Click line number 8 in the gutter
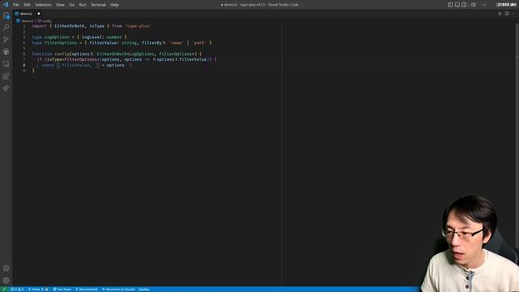Image resolution: width=519 pixels, height=292 pixels. click(x=24, y=65)
